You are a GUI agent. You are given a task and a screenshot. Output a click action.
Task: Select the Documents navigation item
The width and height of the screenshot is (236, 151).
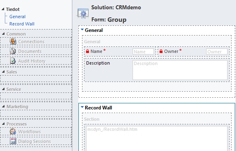tap(36, 51)
